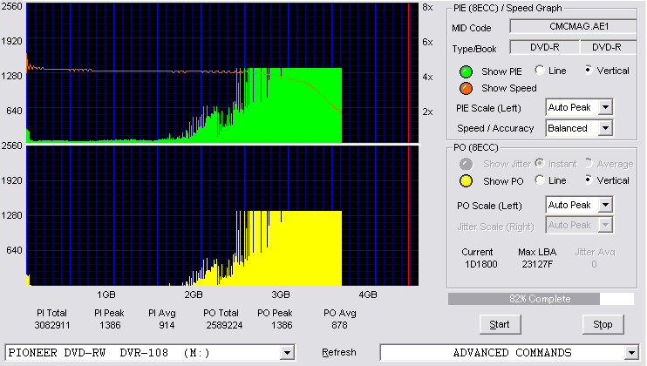Viewport: 647px width, 366px height.
Task: Click the Current LBA value 1D1800
Action: click(x=481, y=264)
